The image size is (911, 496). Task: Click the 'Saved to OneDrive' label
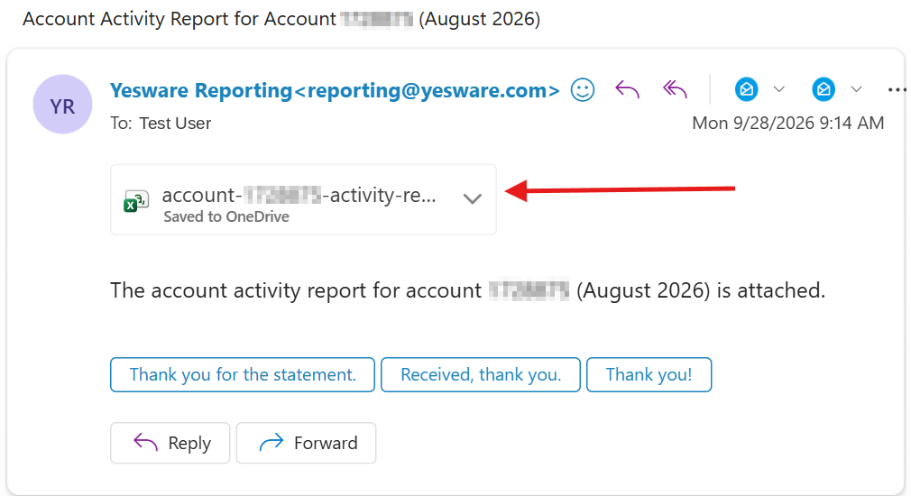pyautogui.click(x=226, y=216)
